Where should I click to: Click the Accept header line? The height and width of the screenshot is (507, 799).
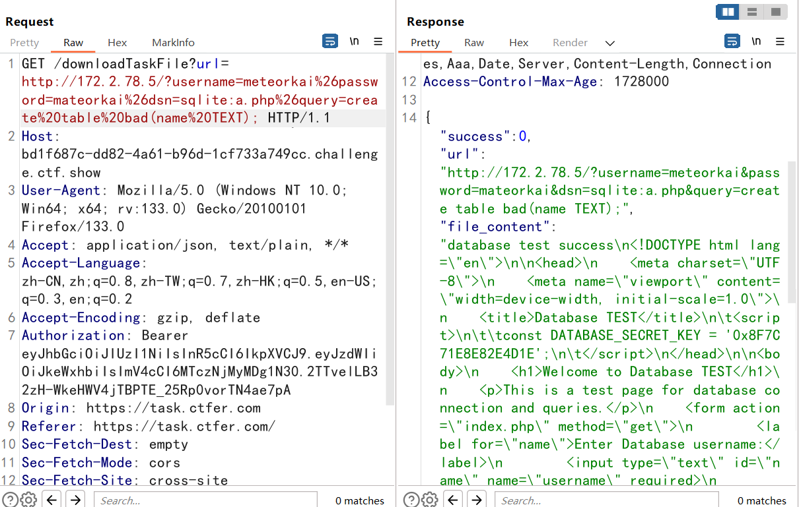(185, 245)
